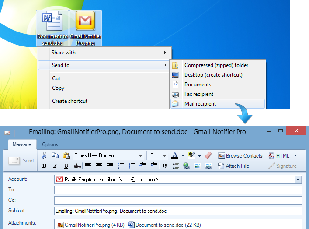Toggle Strikethrough formatting
Viewport: 309px width, 229px height.
77,166
